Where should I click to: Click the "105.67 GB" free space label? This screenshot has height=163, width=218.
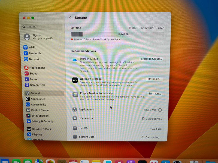(x=123, y=35)
